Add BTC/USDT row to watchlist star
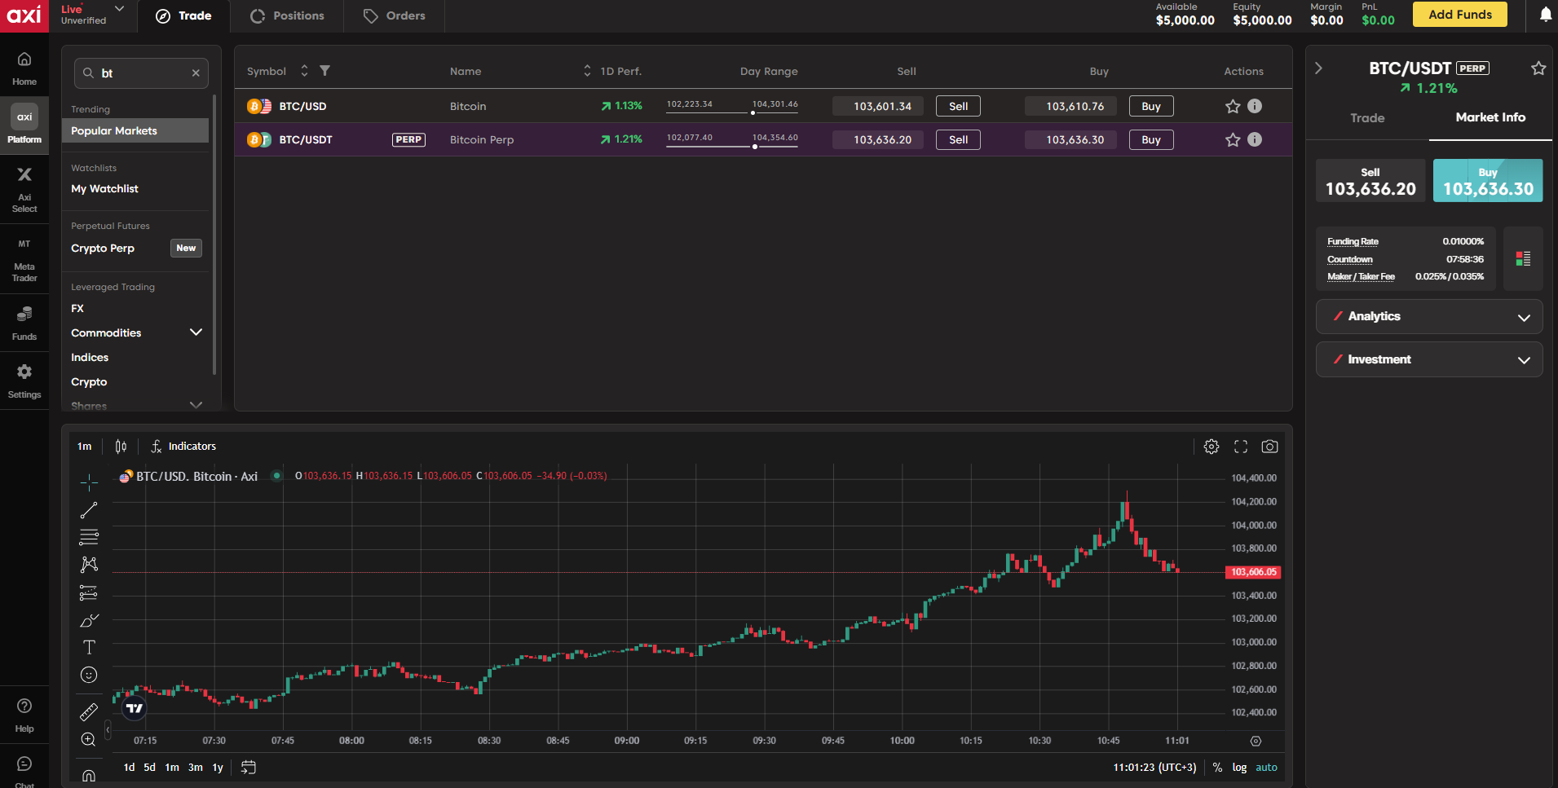 1233,140
